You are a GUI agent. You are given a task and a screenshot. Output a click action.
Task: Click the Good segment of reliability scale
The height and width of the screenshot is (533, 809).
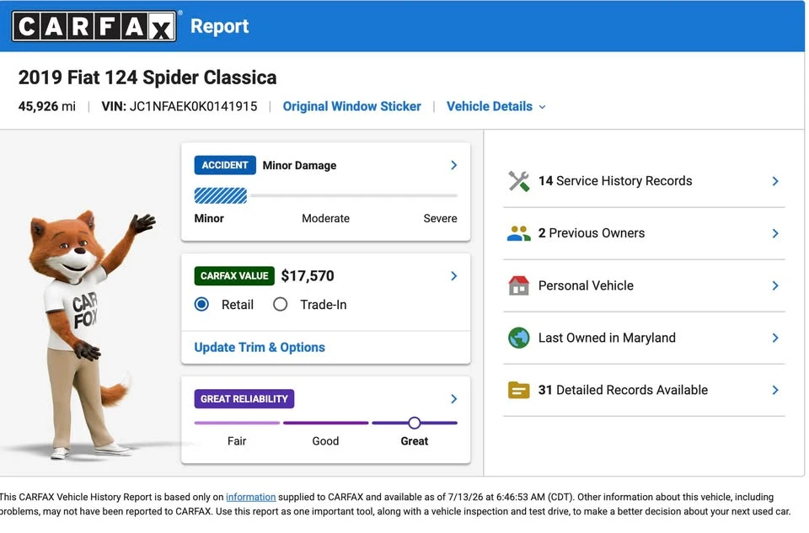point(325,424)
